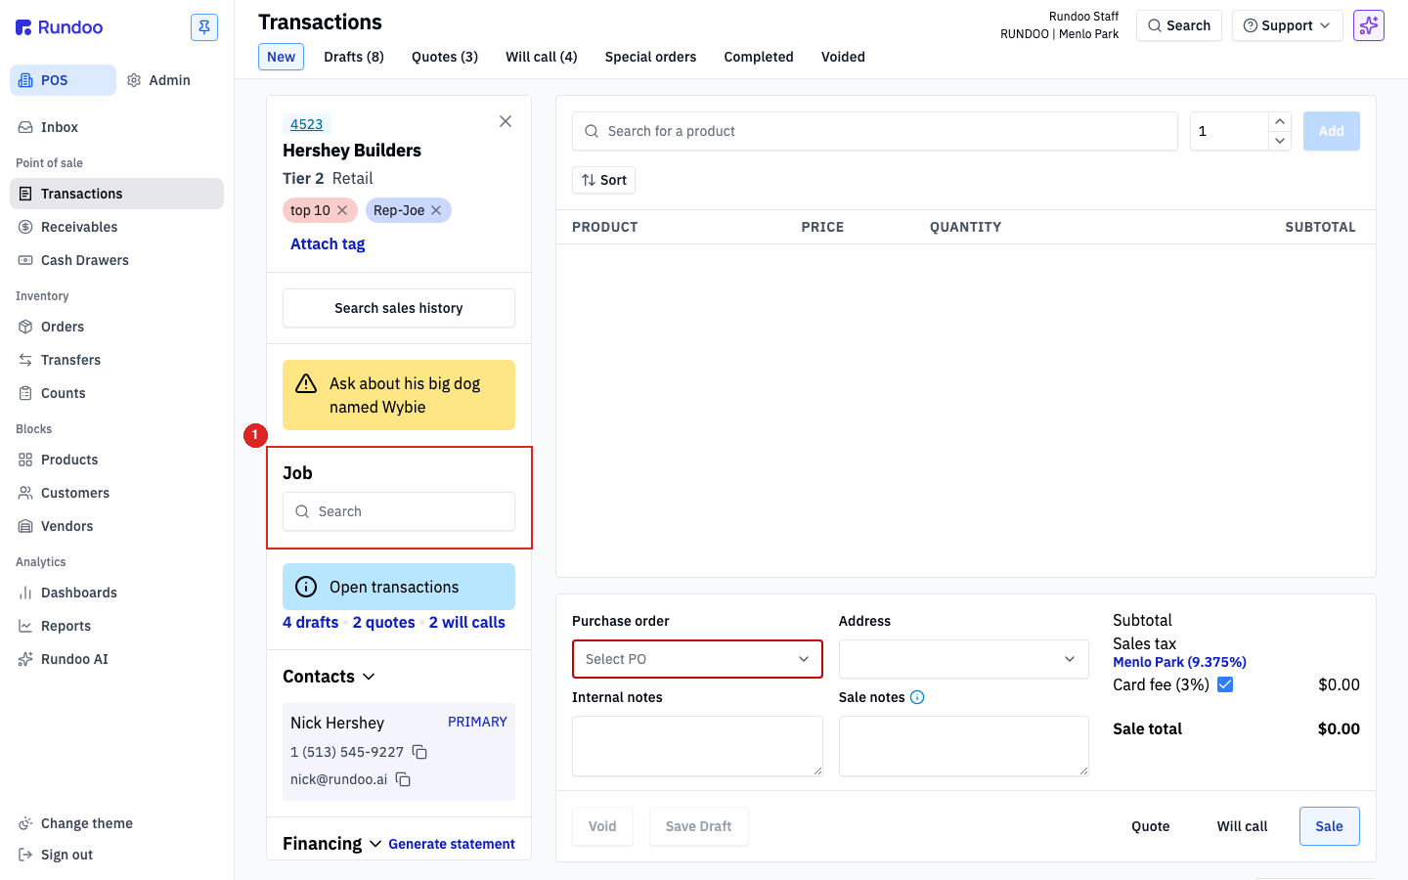1408x880 pixels.
Task: Click Search sales history button
Action: [399, 308]
